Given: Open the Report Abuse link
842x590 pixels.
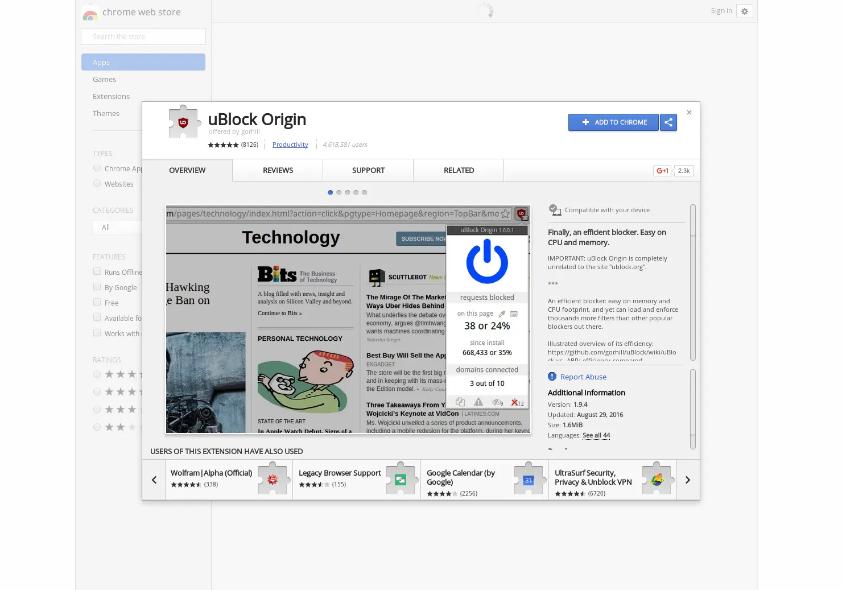Looking at the screenshot, I should coord(583,377).
